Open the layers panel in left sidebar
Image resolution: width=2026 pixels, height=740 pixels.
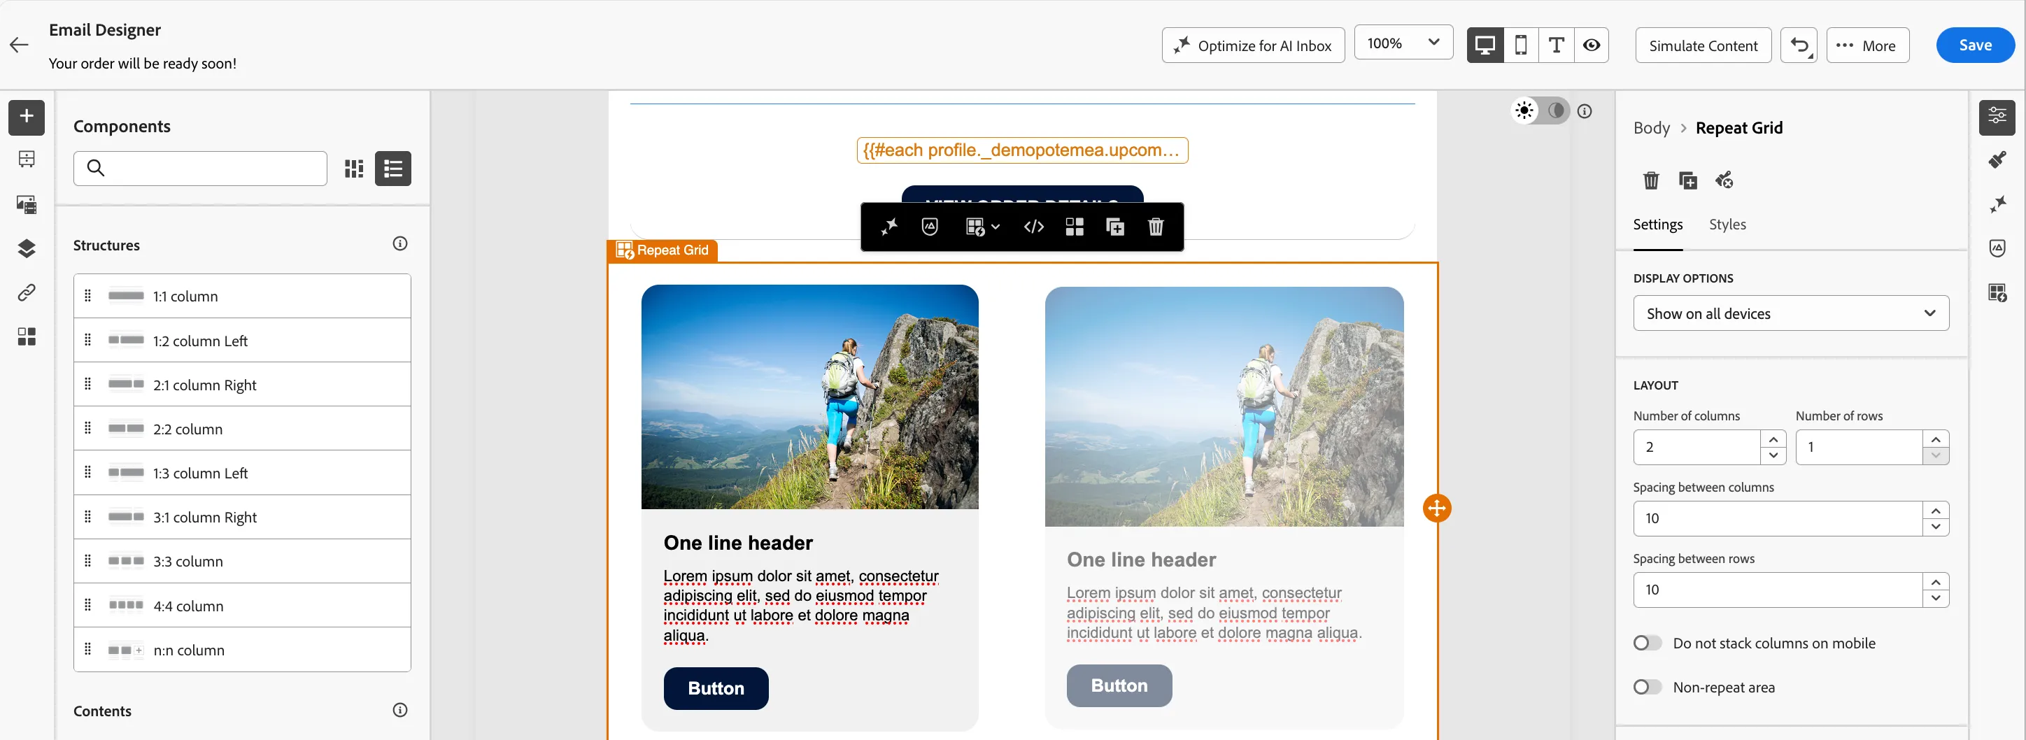(27, 248)
